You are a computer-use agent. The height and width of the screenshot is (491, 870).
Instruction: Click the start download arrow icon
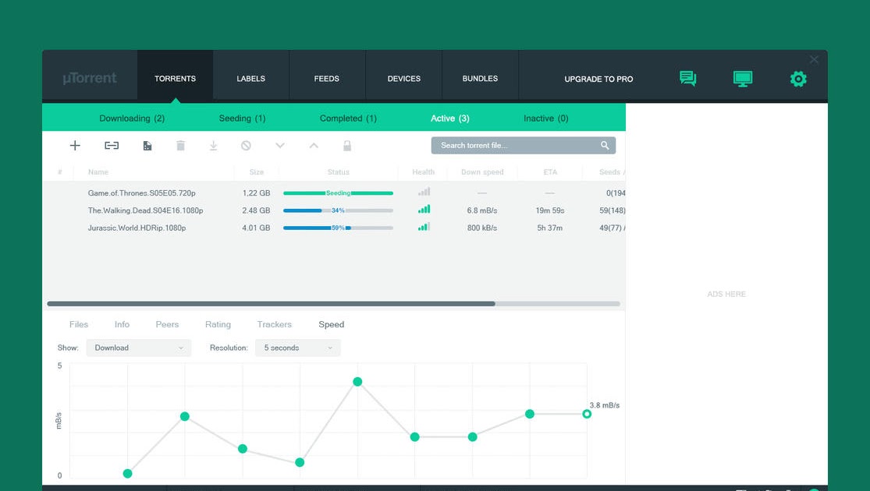[213, 145]
